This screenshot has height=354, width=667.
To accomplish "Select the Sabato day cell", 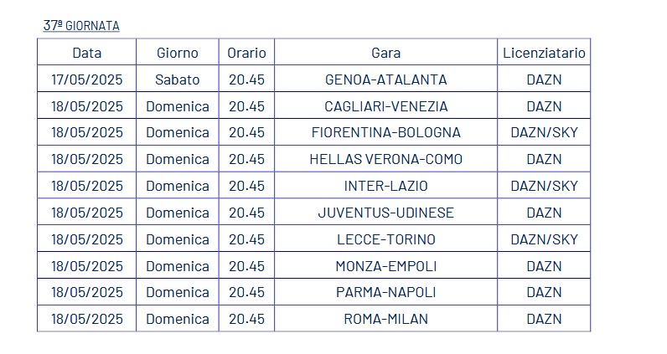I will coord(178,80).
